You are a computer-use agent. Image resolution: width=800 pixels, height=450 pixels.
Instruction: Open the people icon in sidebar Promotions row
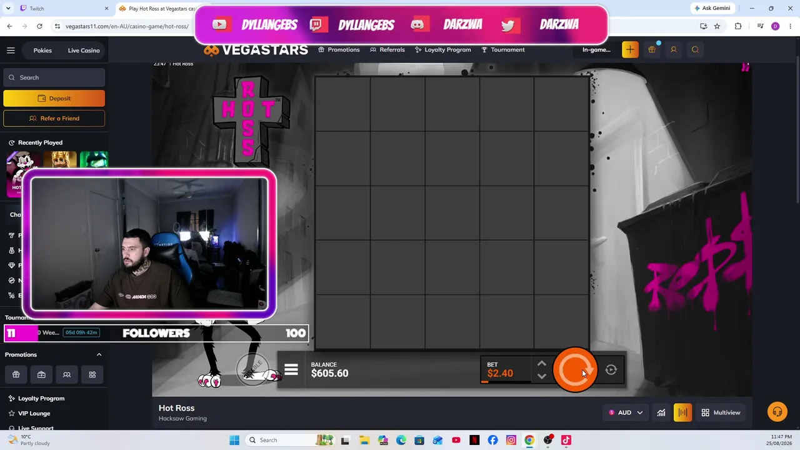(67, 374)
